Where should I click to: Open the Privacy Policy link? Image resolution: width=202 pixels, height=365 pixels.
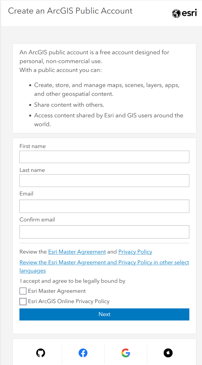(135, 252)
